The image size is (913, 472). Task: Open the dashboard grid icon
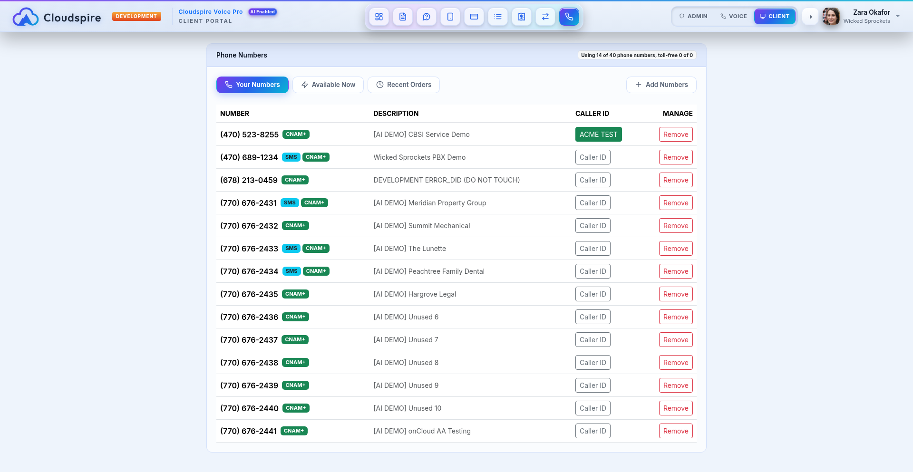379,17
